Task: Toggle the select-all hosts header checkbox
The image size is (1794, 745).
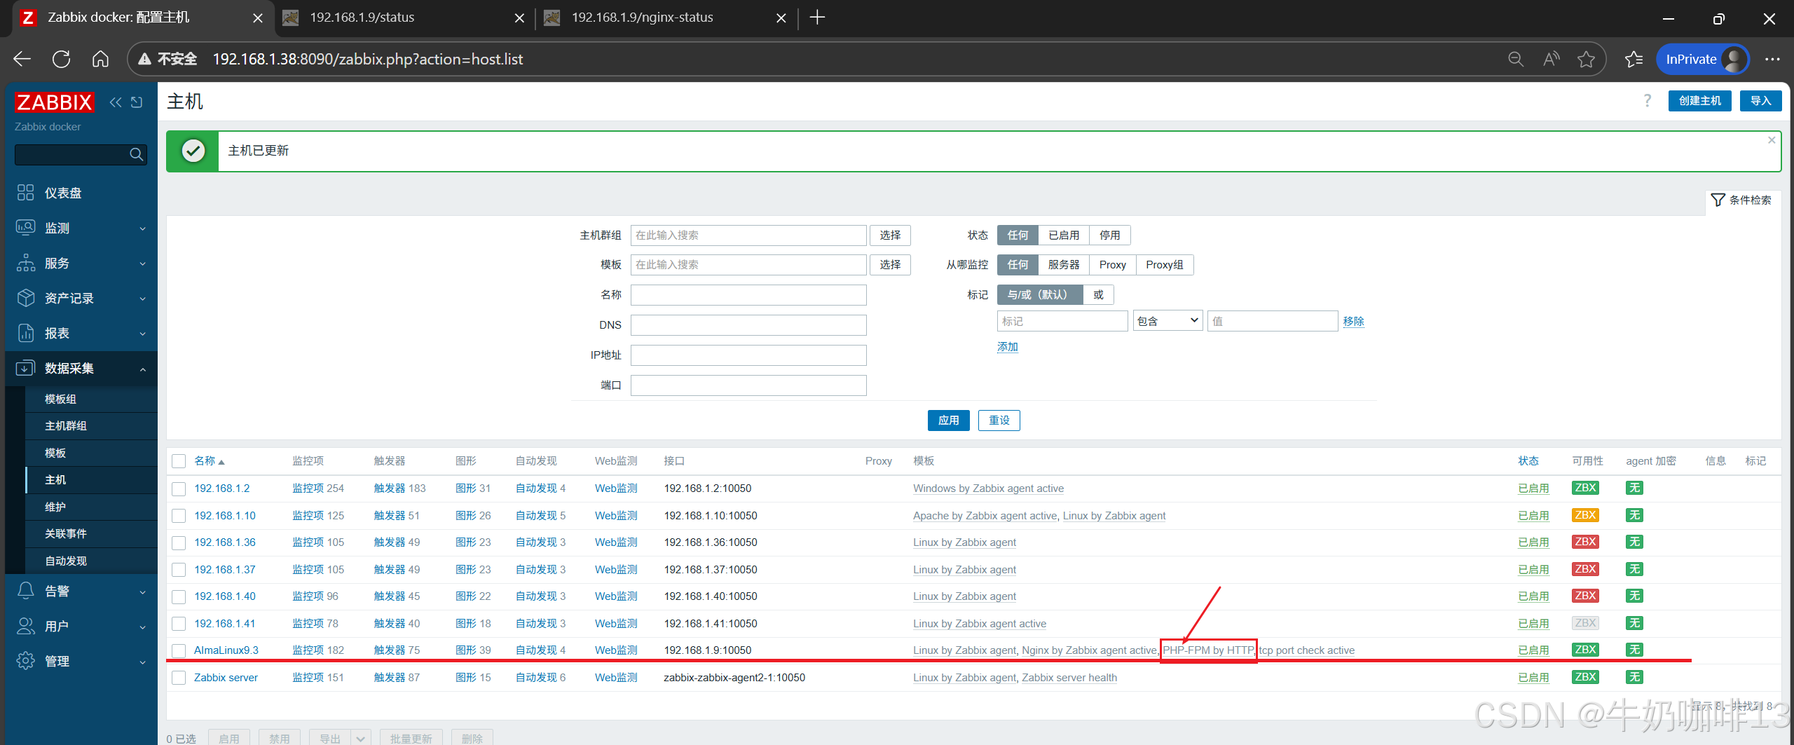Action: coord(179,461)
